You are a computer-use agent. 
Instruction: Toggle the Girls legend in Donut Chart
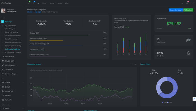[x=169, y=102]
